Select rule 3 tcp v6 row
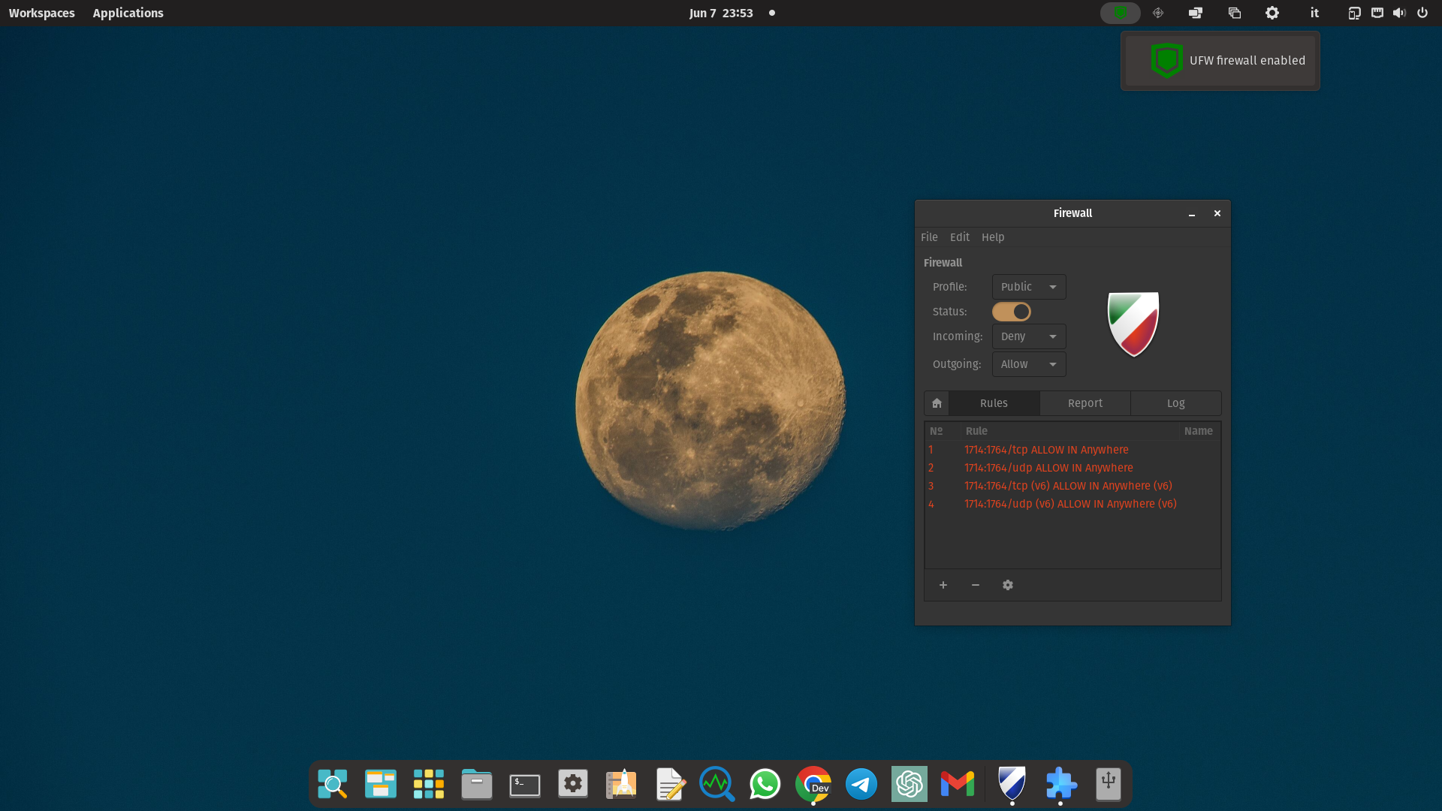Screen dimensions: 1442x811 pyautogui.click(x=1067, y=486)
